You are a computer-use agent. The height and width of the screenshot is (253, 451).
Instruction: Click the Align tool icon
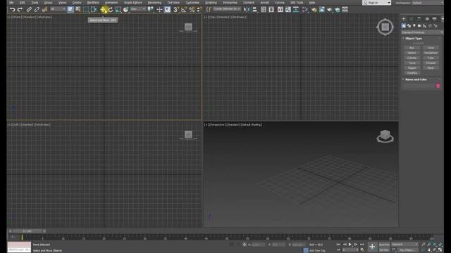coord(254,10)
